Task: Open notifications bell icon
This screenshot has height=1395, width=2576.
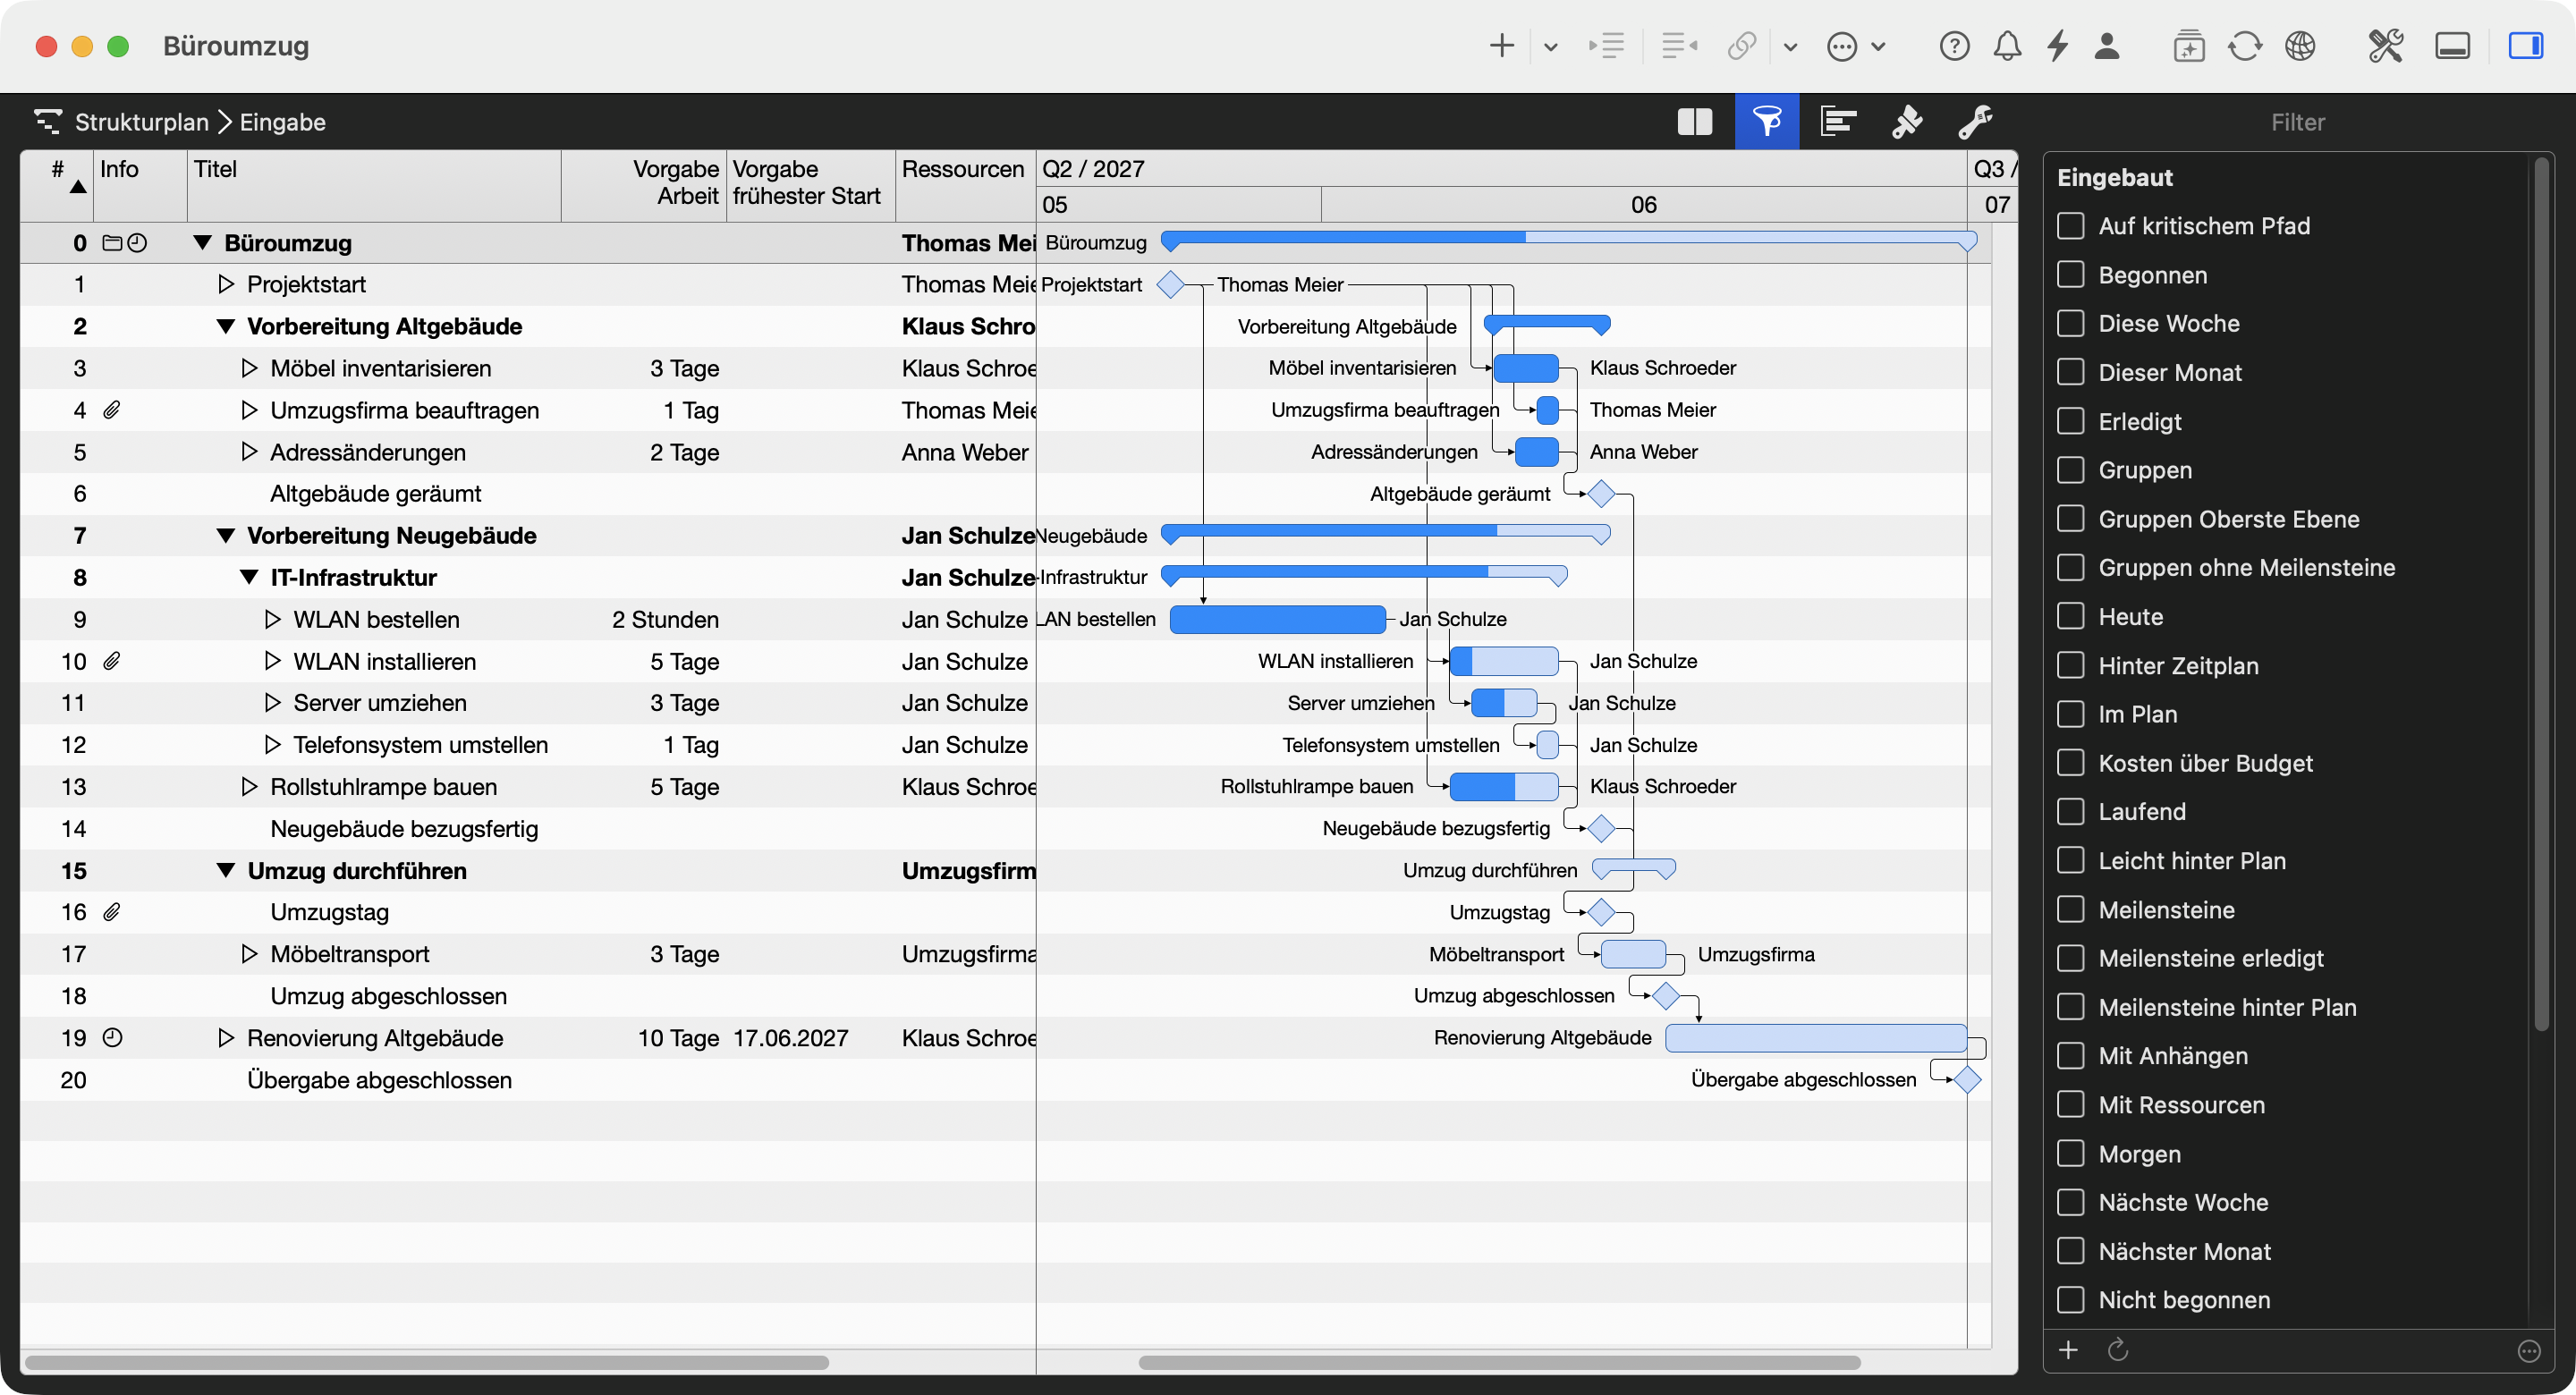Action: pyautogui.click(x=2007, y=46)
